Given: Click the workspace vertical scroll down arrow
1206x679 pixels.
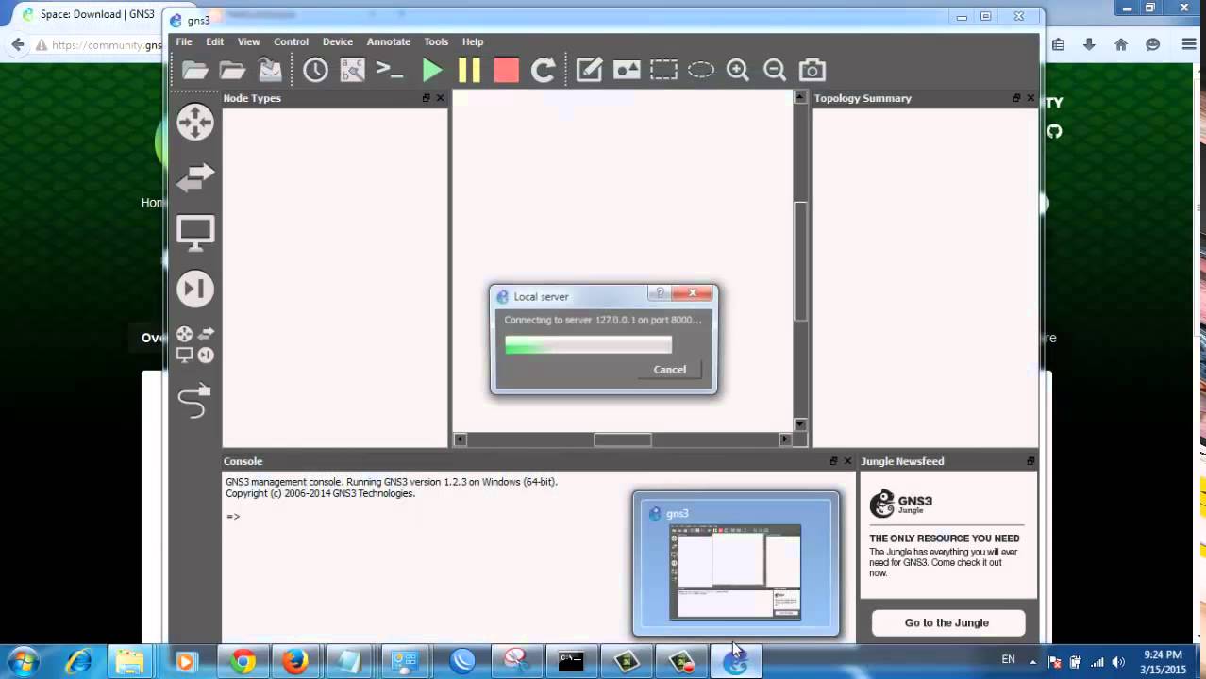Looking at the screenshot, I should [x=800, y=424].
